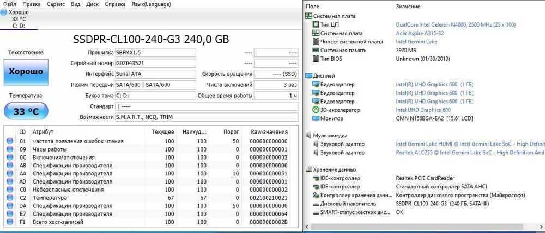Open the Диск menu

click(92, 4)
